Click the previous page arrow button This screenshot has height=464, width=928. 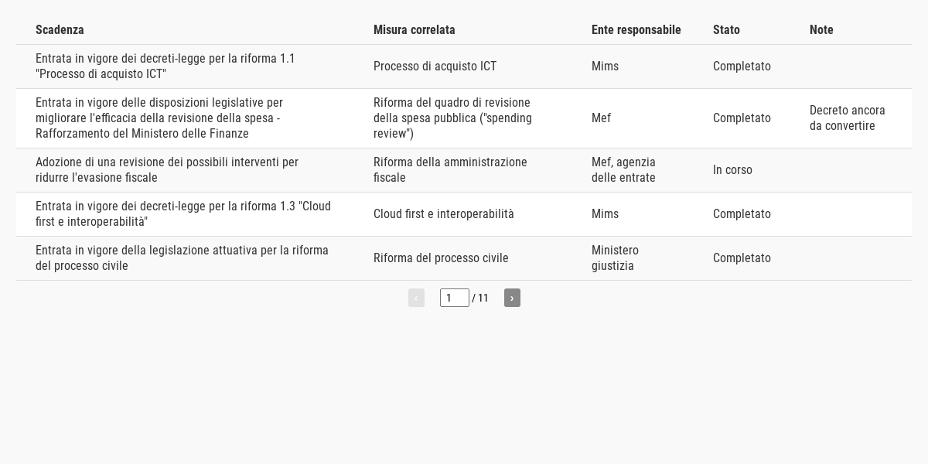point(416,298)
